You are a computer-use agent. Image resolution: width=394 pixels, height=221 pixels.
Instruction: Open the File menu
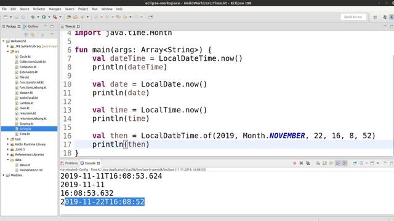coord(4,9)
